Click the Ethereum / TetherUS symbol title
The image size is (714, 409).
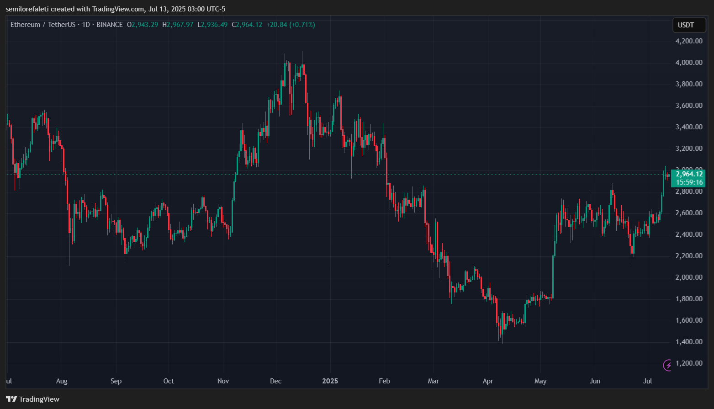click(x=44, y=25)
